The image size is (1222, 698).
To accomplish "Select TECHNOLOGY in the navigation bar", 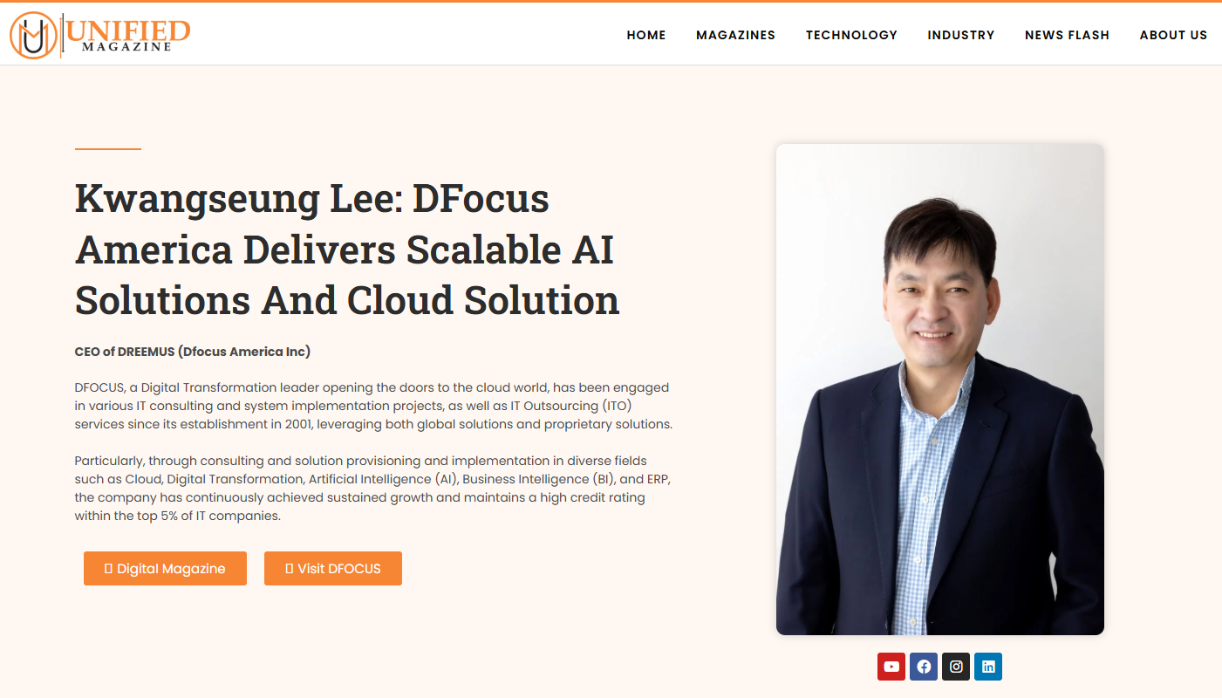I will pos(851,35).
